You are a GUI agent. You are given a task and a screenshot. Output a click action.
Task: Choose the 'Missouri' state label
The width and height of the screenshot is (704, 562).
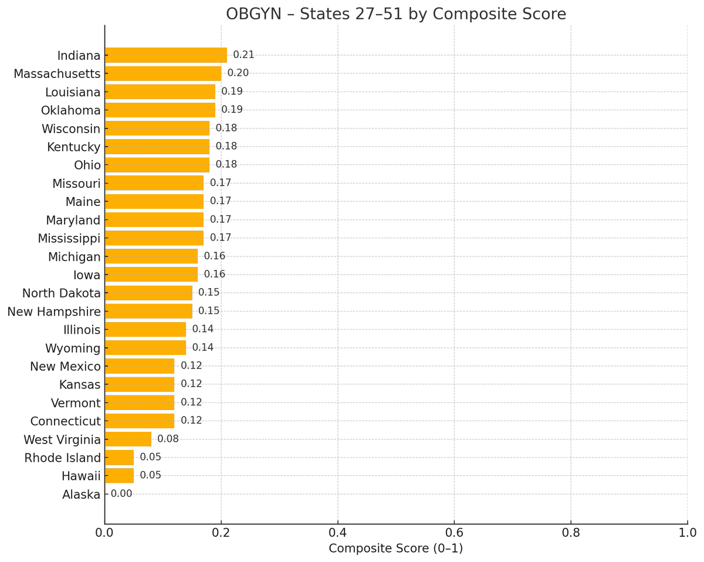(76, 184)
